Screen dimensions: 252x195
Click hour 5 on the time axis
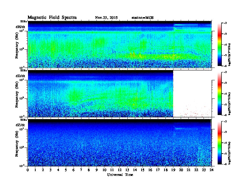[66, 170]
